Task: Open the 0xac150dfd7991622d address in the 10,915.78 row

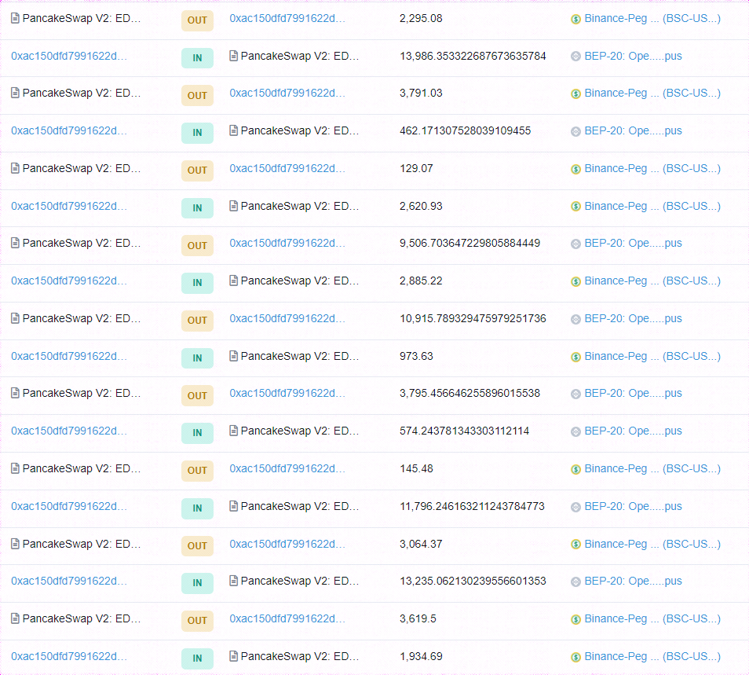Action: tap(287, 318)
